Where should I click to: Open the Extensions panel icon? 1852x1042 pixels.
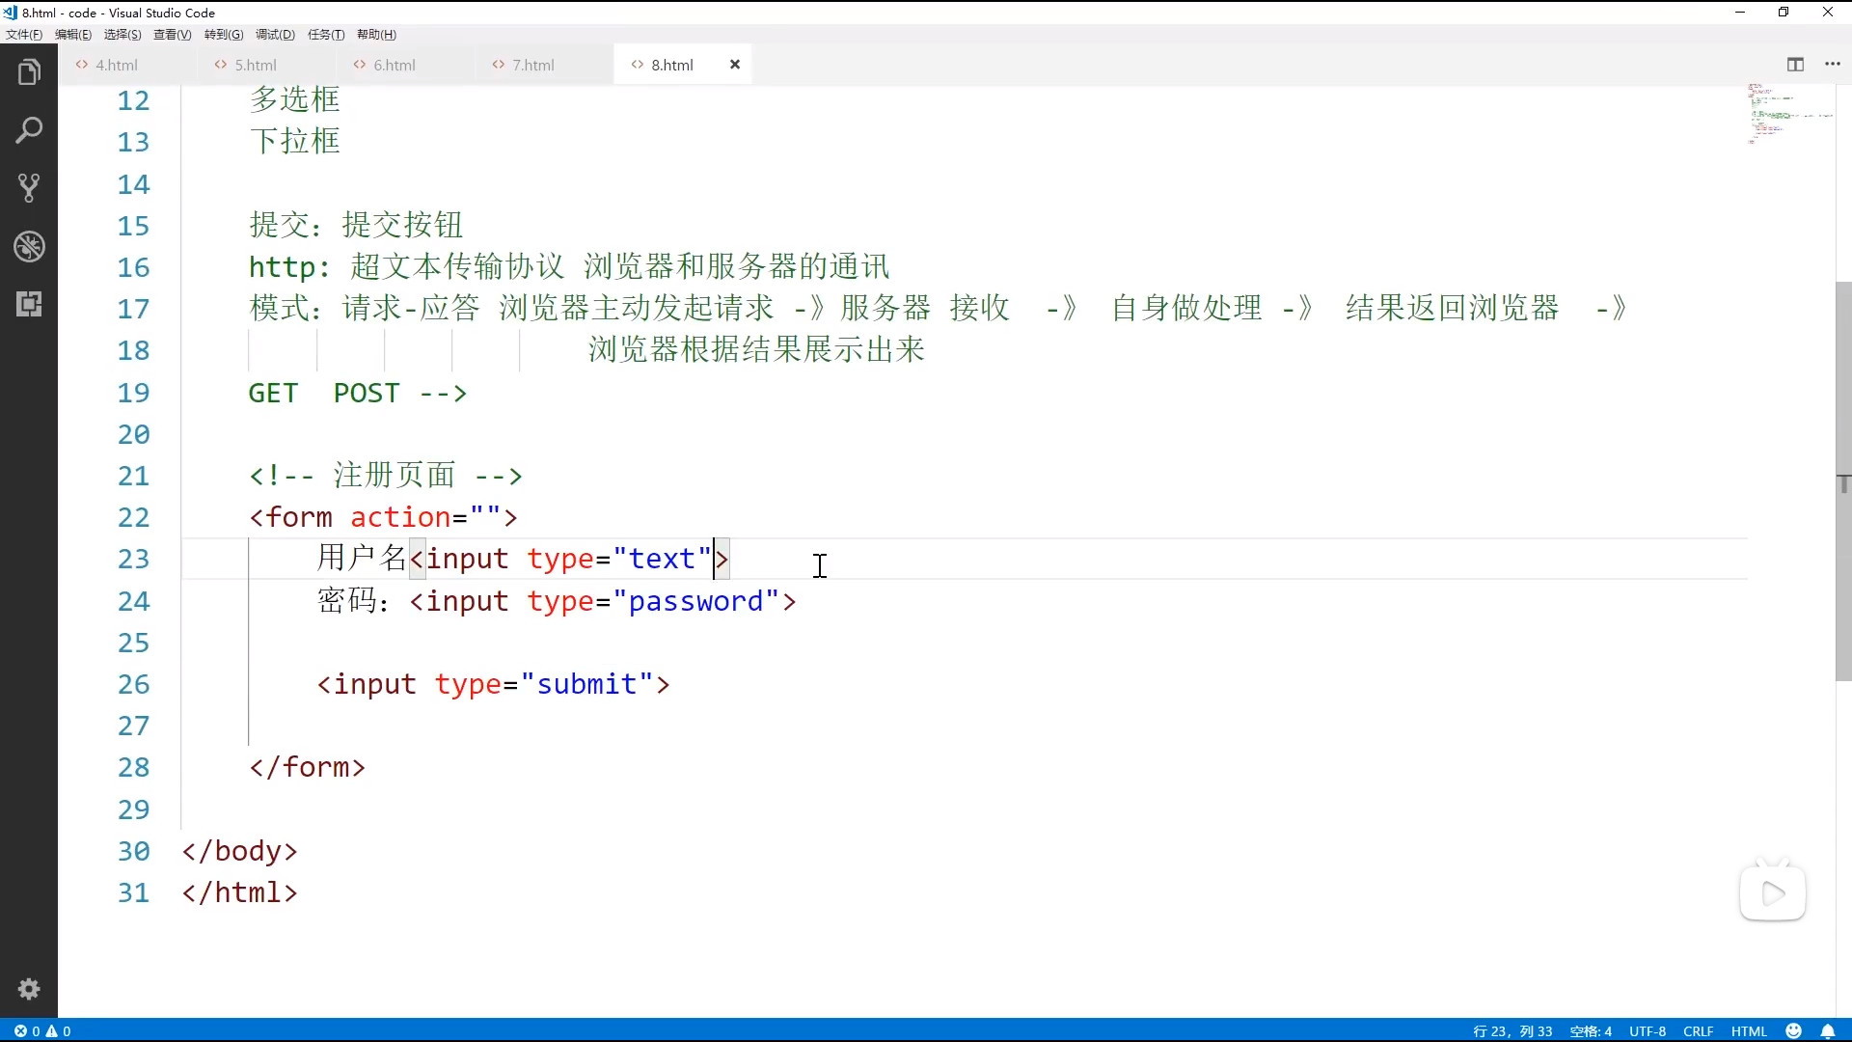pos(29,305)
